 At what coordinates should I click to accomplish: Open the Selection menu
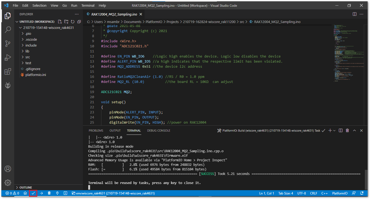click(x=39, y=5)
